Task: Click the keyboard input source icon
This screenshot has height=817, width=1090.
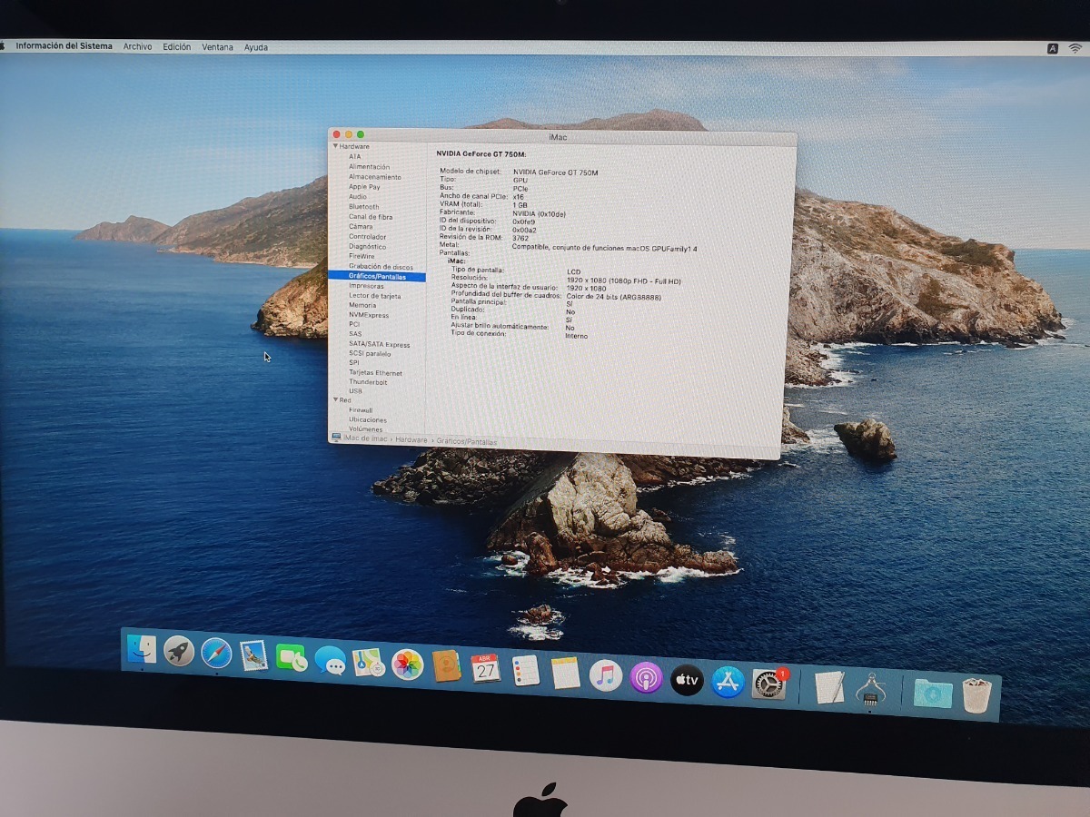Action: pyautogui.click(x=1053, y=48)
